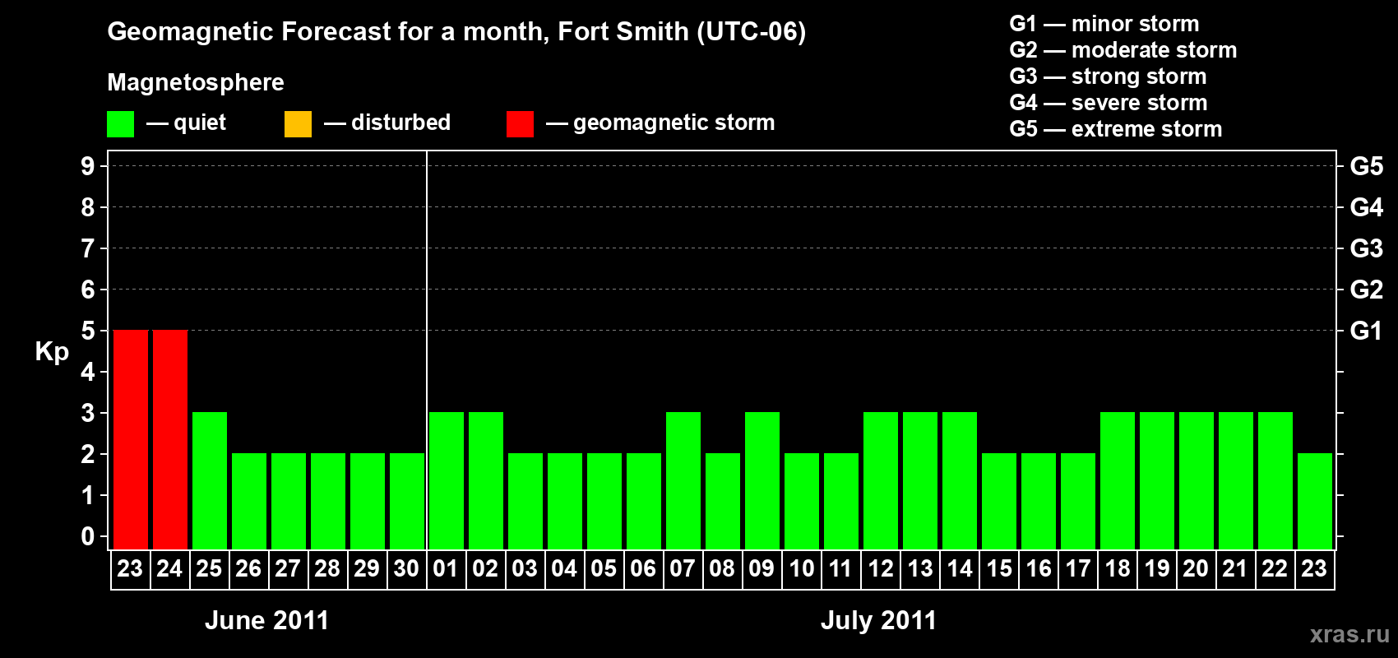Click the 'G3 — strong storm' legend text
Screen dimensions: 1398x658
coord(1108,76)
